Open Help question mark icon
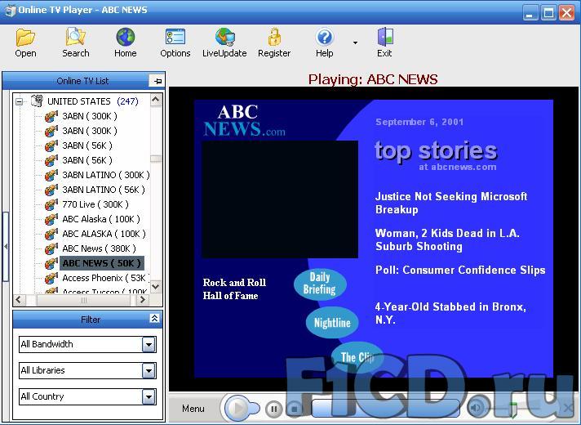Viewport: 581px width, 425px height. click(324, 37)
